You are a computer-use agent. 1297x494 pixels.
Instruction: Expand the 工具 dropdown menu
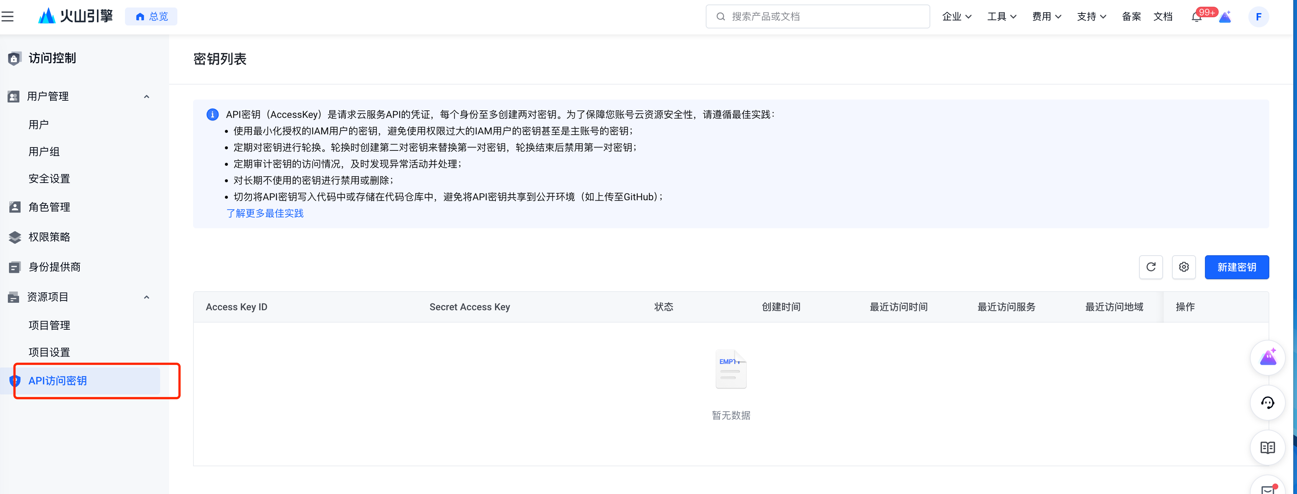[1001, 16]
